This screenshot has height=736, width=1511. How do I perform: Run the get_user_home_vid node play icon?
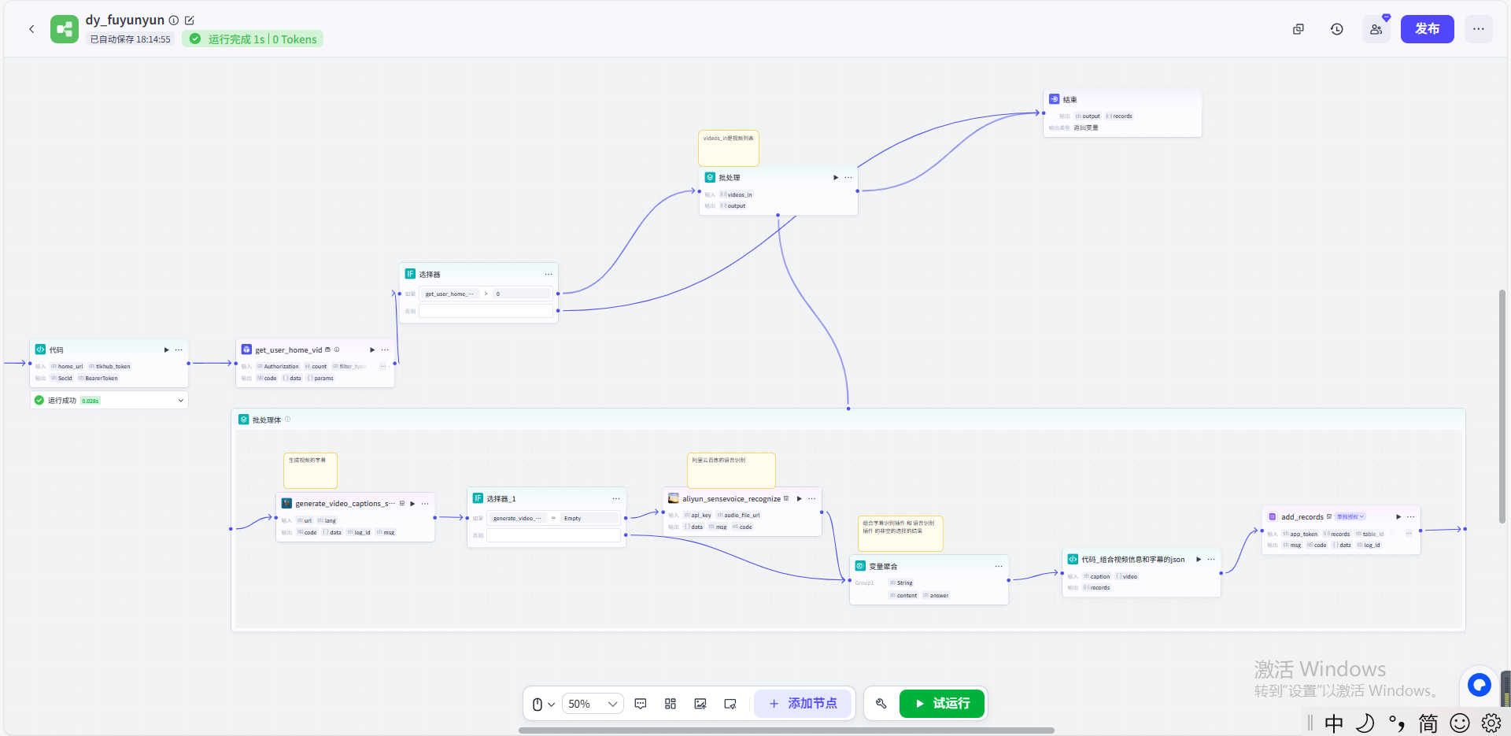pyautogui.click(x=372, y=350)
